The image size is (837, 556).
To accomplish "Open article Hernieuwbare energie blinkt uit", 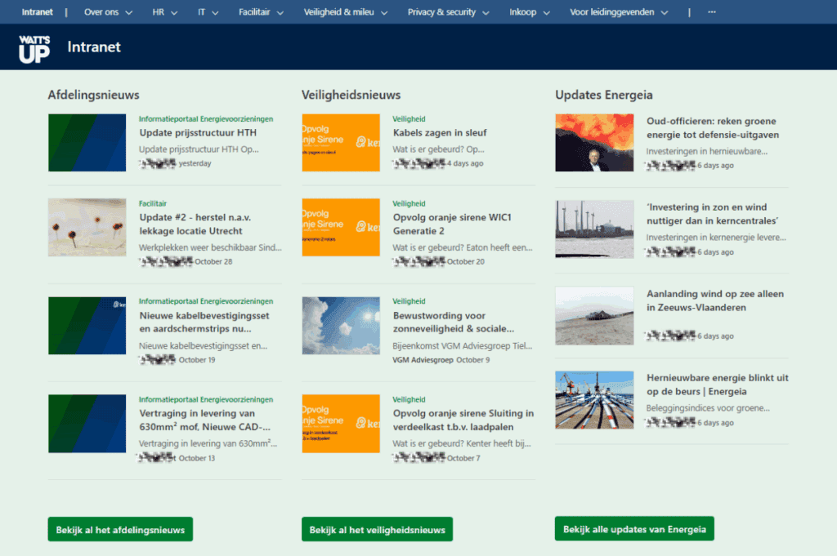I will pyautogui.click(x=718, y=385).
